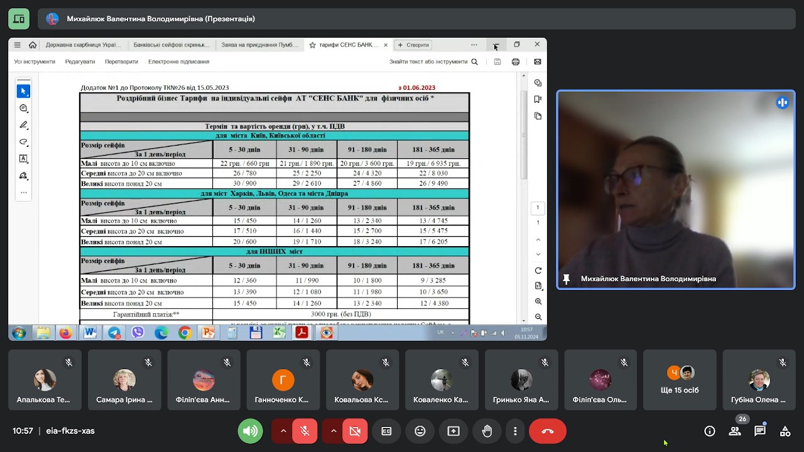Choose the comment tool in Acrobat sidebar
Viewport: 804px width, 452px height.
coord(23,109)
